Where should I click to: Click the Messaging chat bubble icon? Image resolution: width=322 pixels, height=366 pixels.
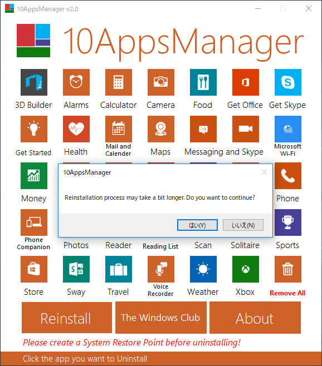coord(203,129)
